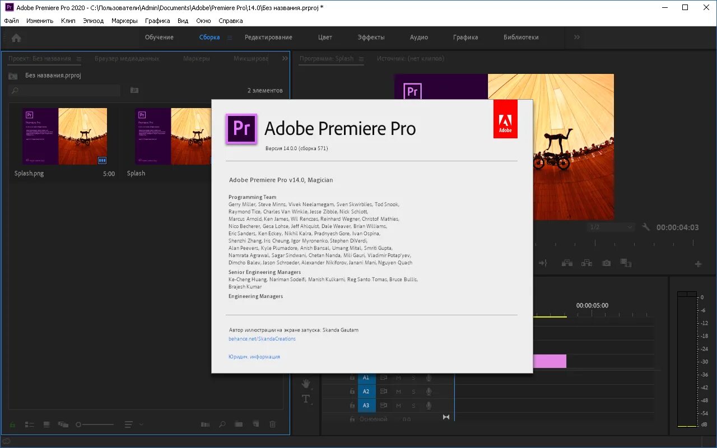Open the Источник: (нет клипов) tab

pyautogui.click(x=411, y=58)
